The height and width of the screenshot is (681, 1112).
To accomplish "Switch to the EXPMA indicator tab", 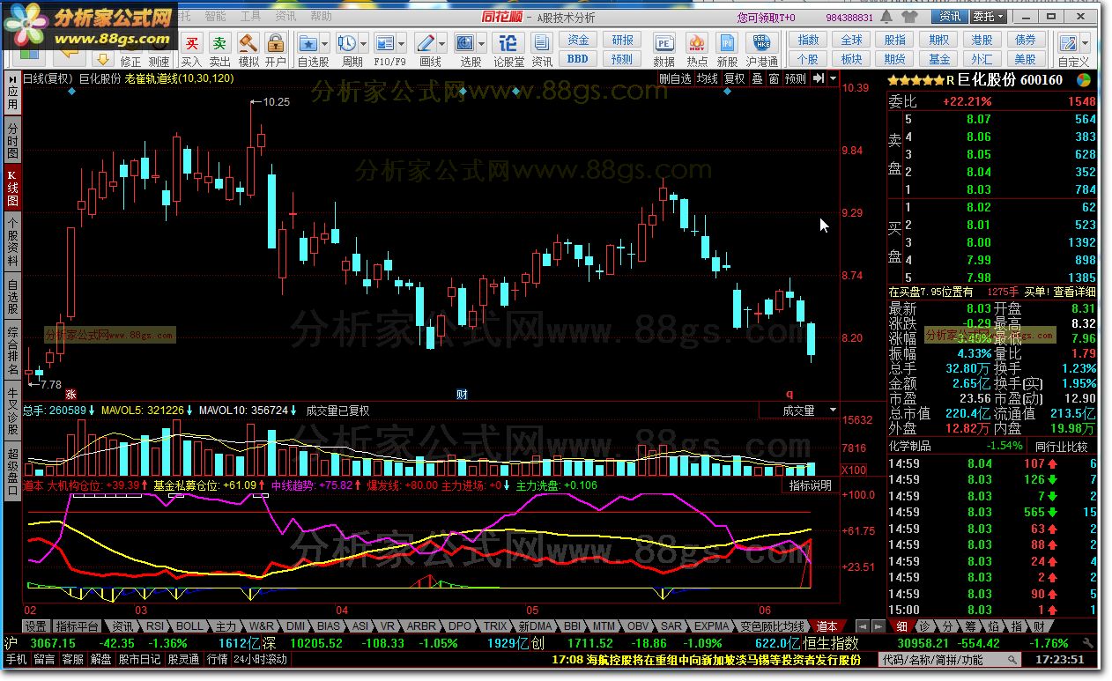I will point(711,626).
